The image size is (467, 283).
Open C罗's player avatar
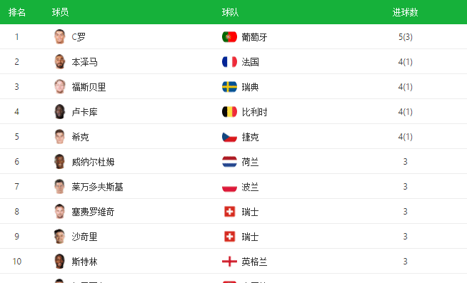pyautogui.click(x=59, y=36)
